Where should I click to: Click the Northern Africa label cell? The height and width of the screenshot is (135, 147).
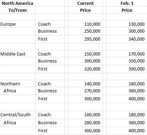click(x=18, y=87)
